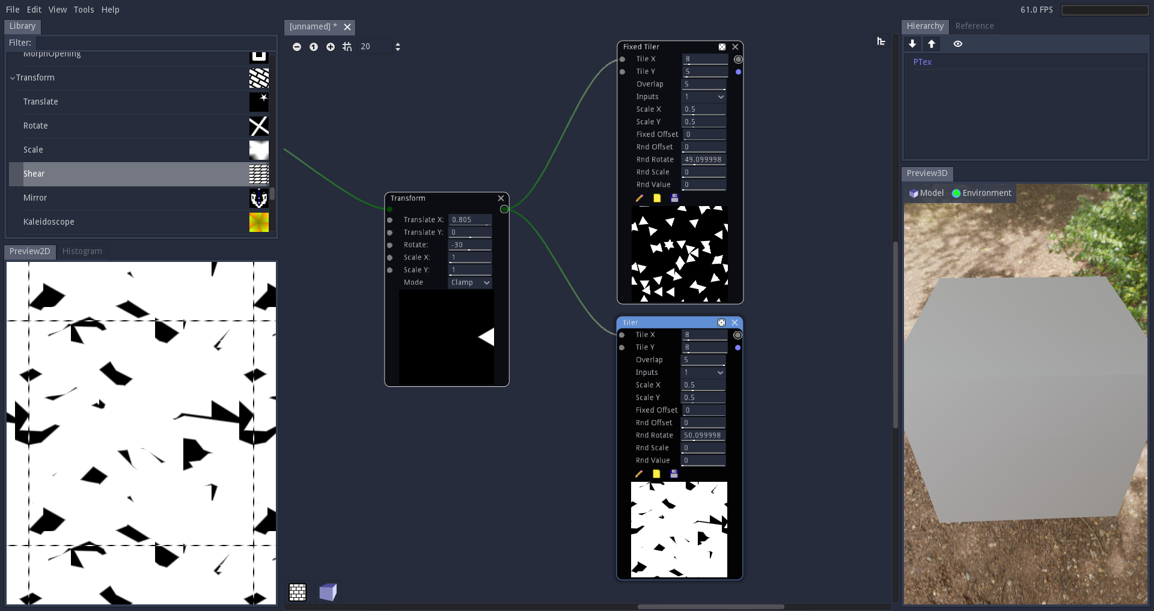Save the Tiler node with its floppy disk icon
Image resolution: width=1154 pixels, height=611 pixels.
tap(674, 474)
